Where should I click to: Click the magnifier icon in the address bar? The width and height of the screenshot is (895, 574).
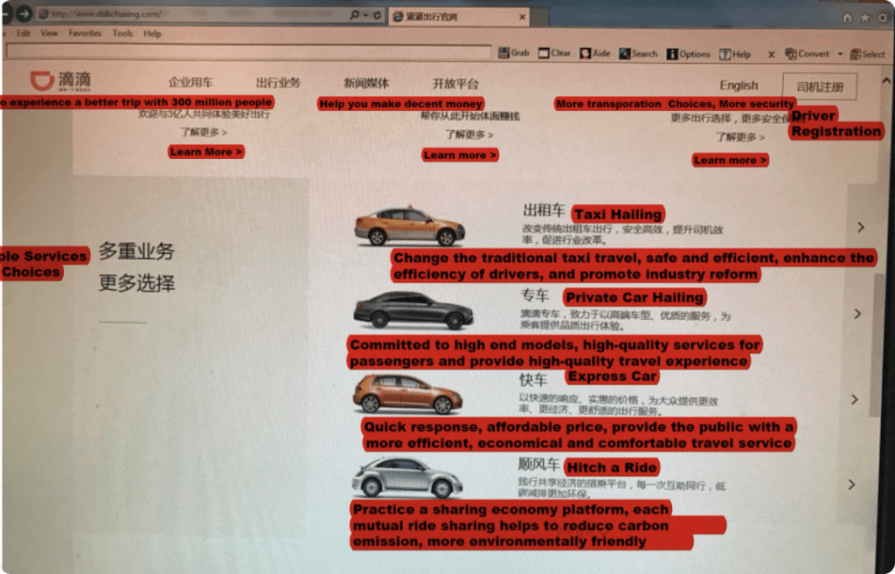point(355,15)
